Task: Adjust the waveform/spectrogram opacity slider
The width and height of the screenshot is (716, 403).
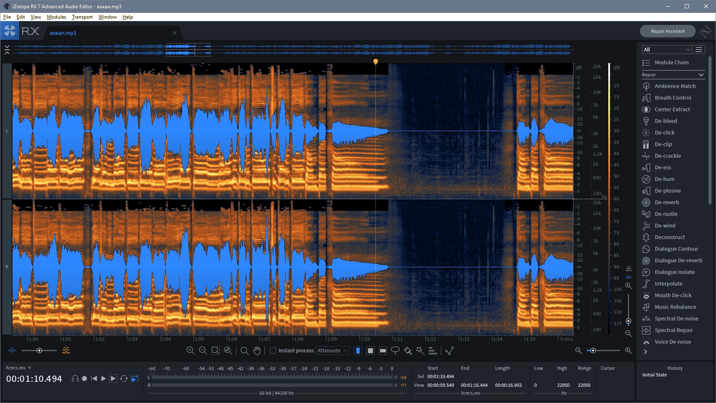Action: [39, 351]
